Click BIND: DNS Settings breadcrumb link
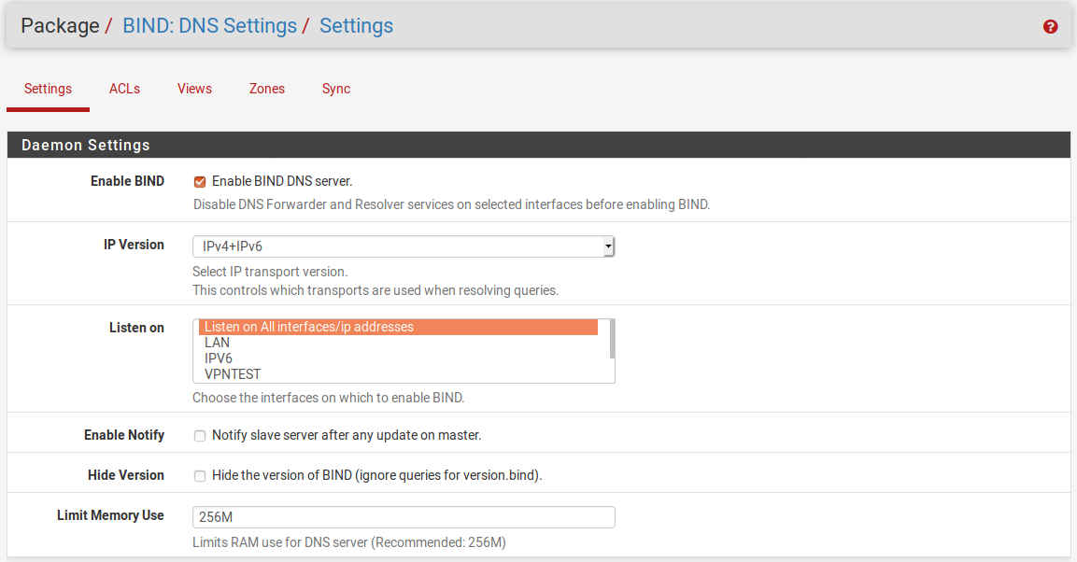Image resolution: width=1077 pixels, height=562 pixels. (209, 26)
